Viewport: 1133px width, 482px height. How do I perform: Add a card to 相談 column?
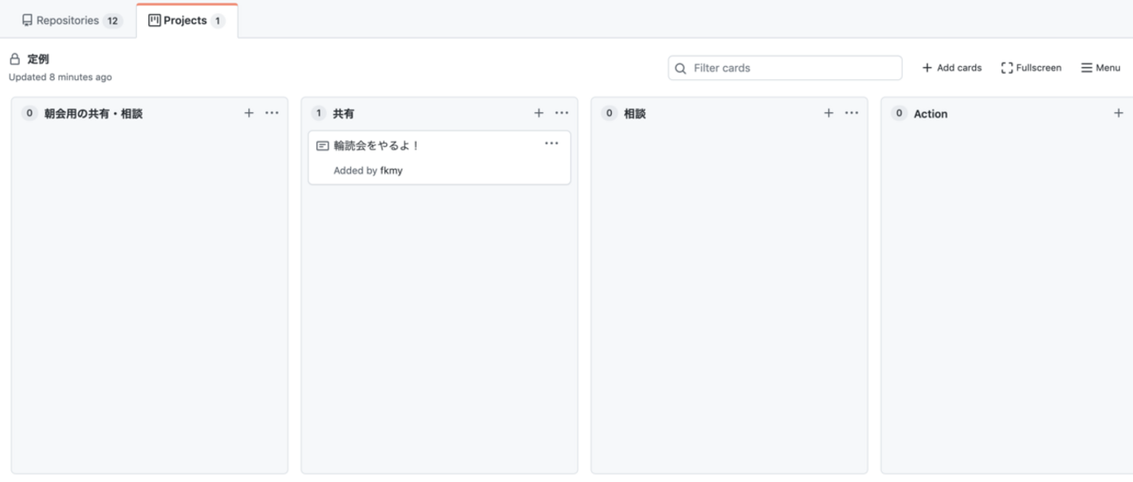829,113
